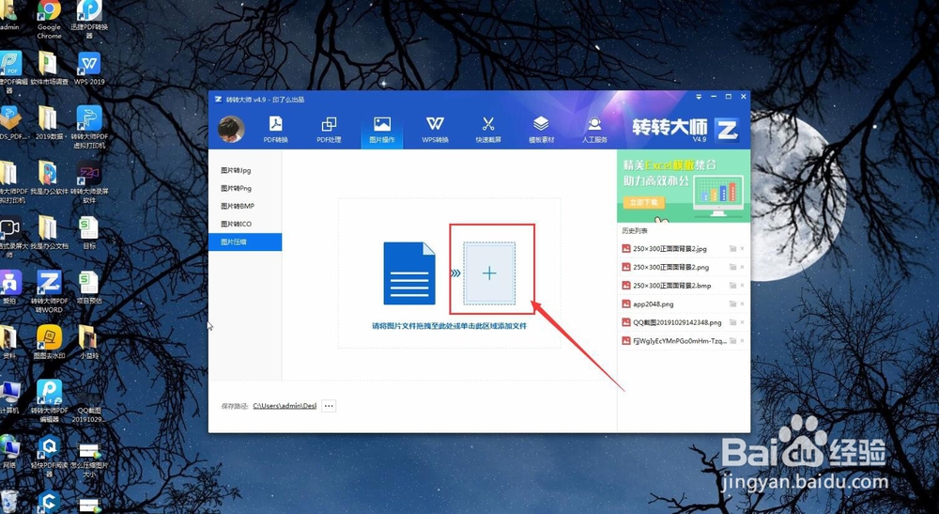Click the plus box to add a file

[x=489, y=273]
